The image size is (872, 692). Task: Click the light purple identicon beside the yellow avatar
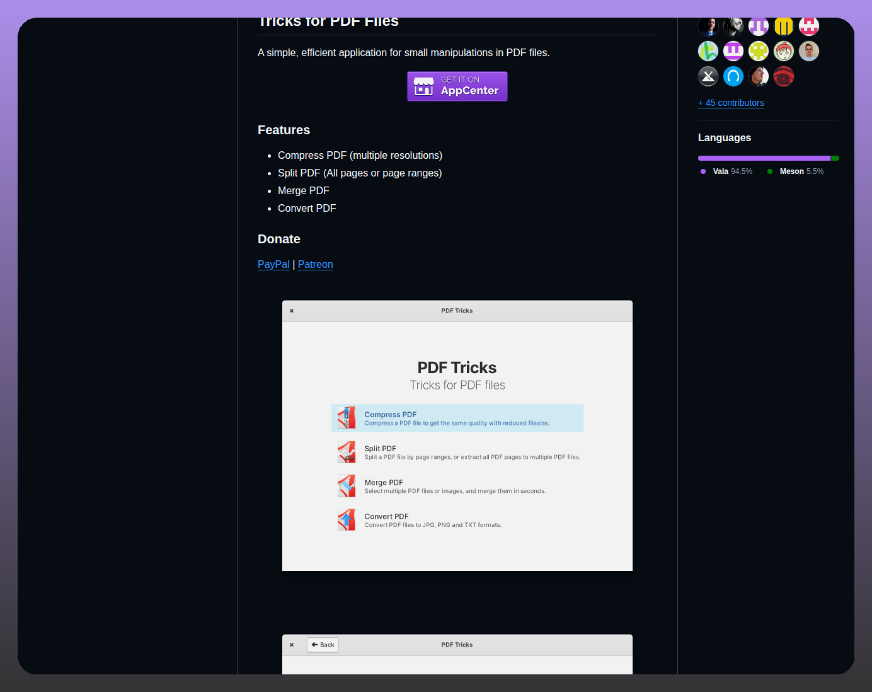click(759, 26)
